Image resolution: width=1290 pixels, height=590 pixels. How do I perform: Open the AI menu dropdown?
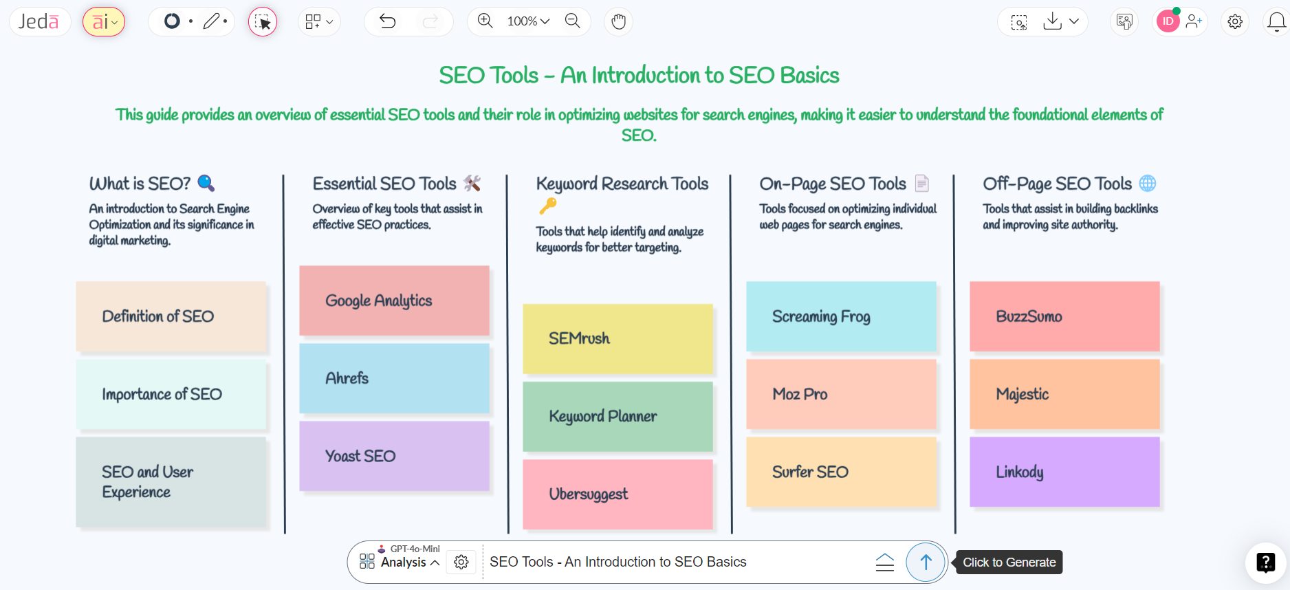tap(104, 22)
